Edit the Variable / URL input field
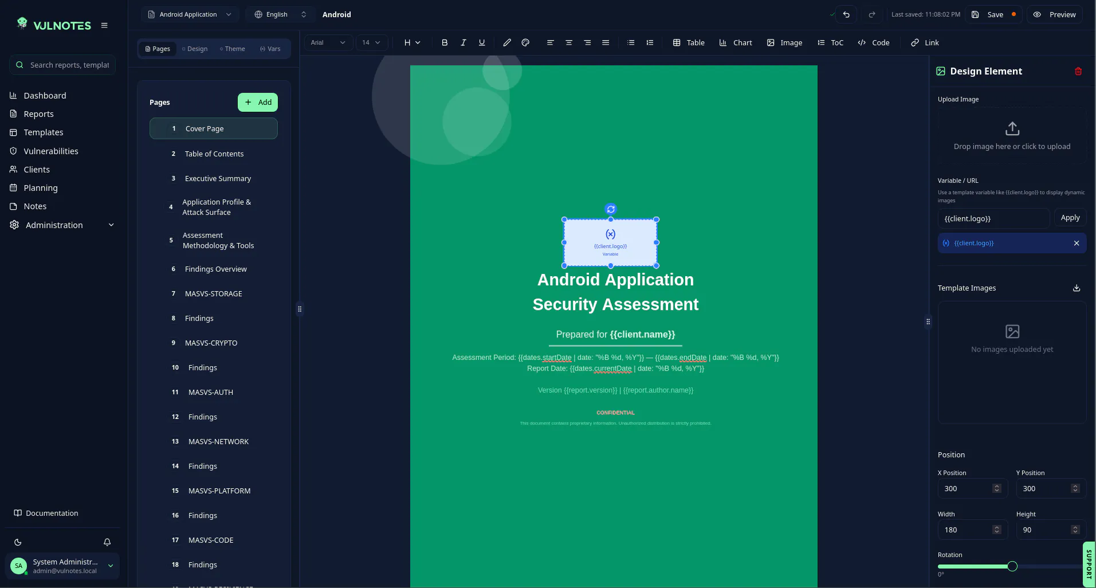The image size is (1096, 588). (993, 218)
